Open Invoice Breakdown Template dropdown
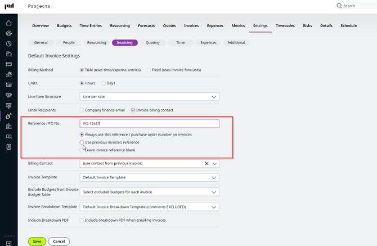The image size is (377, 246). (x=149, y=207)
